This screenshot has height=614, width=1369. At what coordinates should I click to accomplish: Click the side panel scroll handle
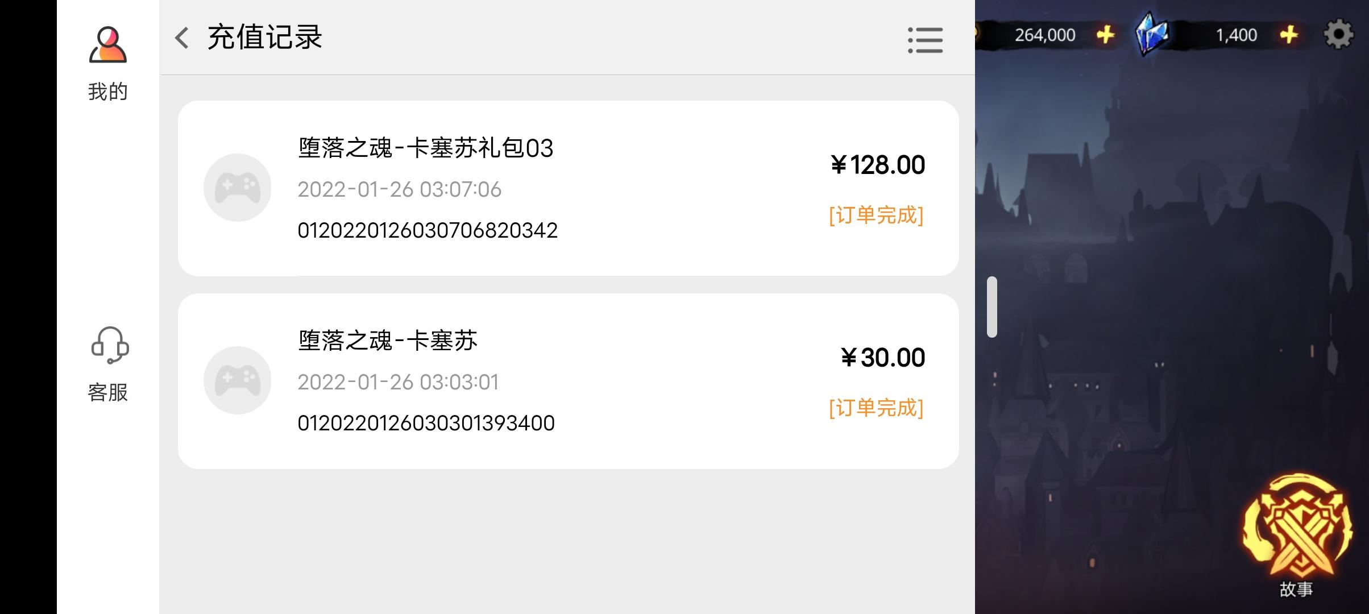(x=992, y=307)
